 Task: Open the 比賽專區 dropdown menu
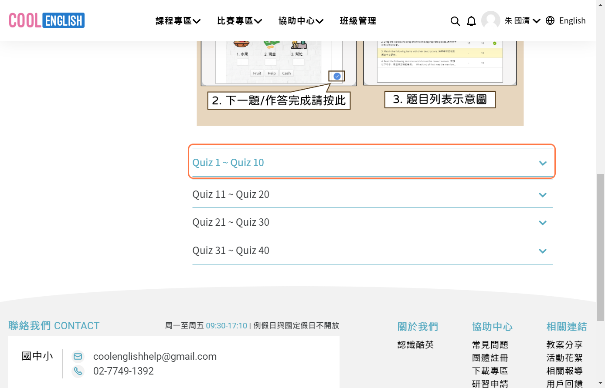[239, 21]
